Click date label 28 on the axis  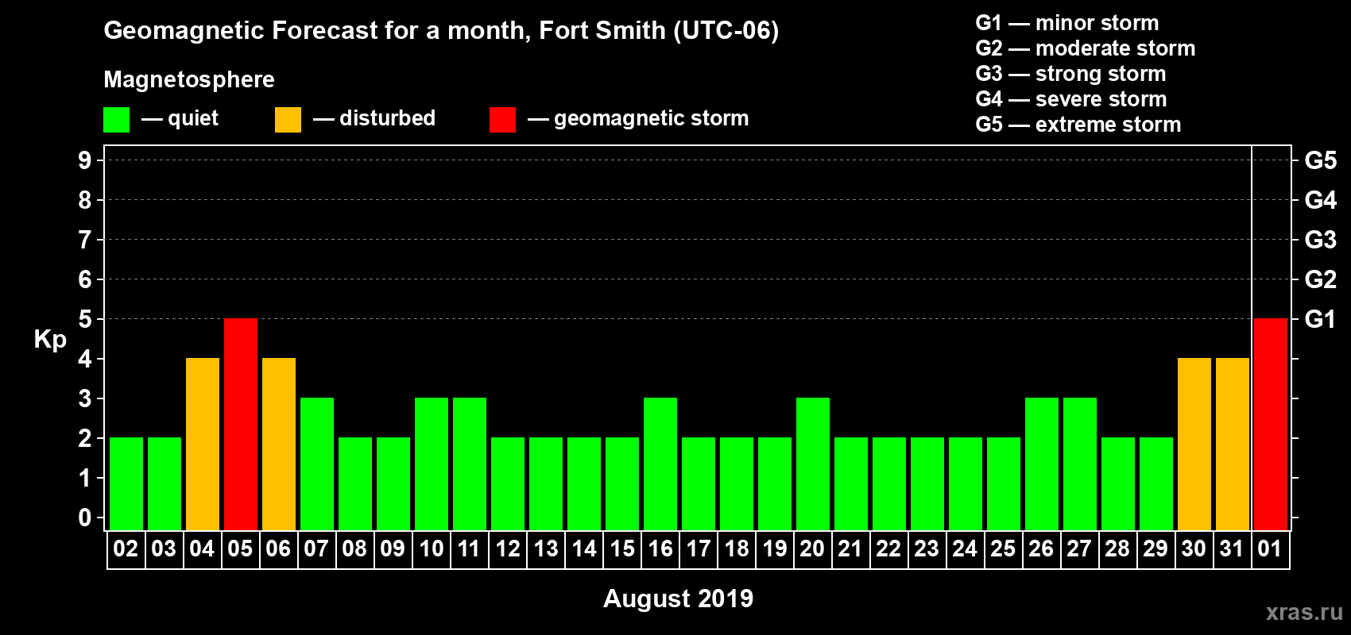[1117, 548]
